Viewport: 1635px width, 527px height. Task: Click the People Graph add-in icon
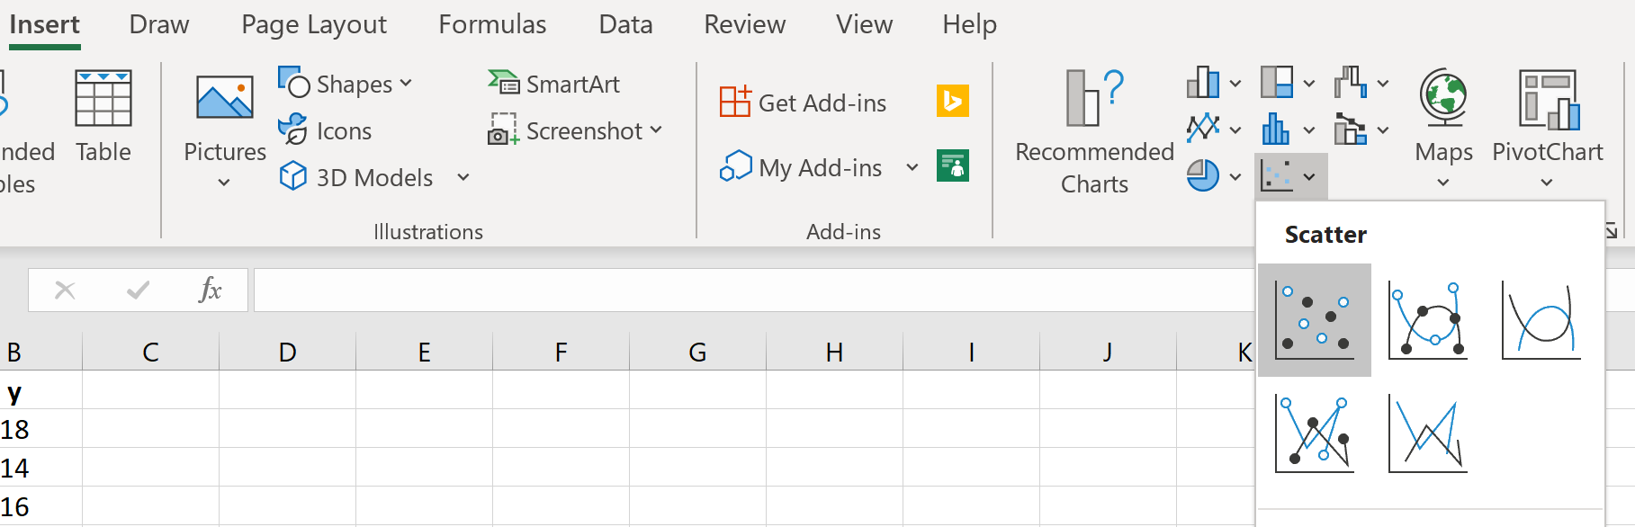(953, 165)
